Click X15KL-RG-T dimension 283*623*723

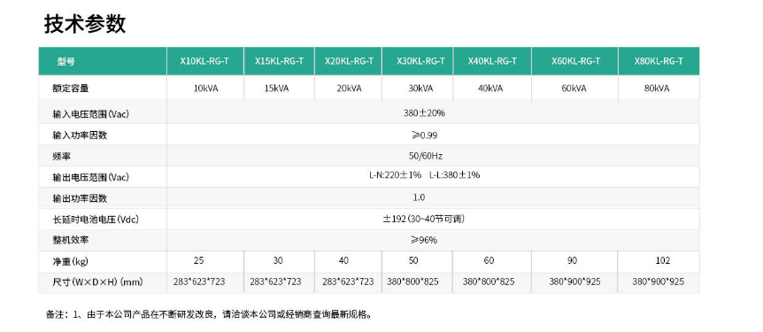point(275,282)
